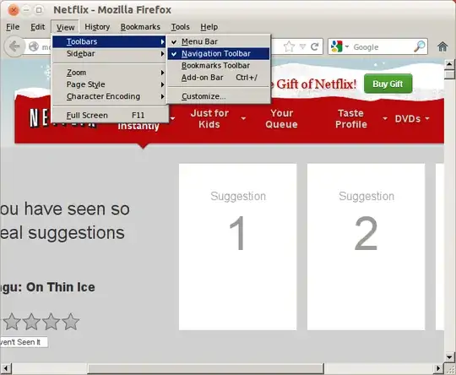456x375 pixels.
Task: Open the Edit menu
Action: 38,27
